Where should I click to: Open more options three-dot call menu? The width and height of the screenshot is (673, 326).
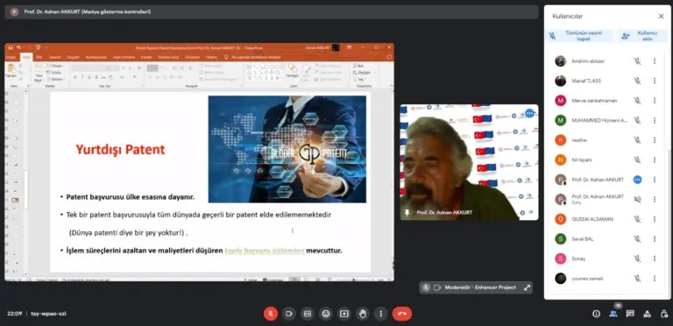(380, 314)
